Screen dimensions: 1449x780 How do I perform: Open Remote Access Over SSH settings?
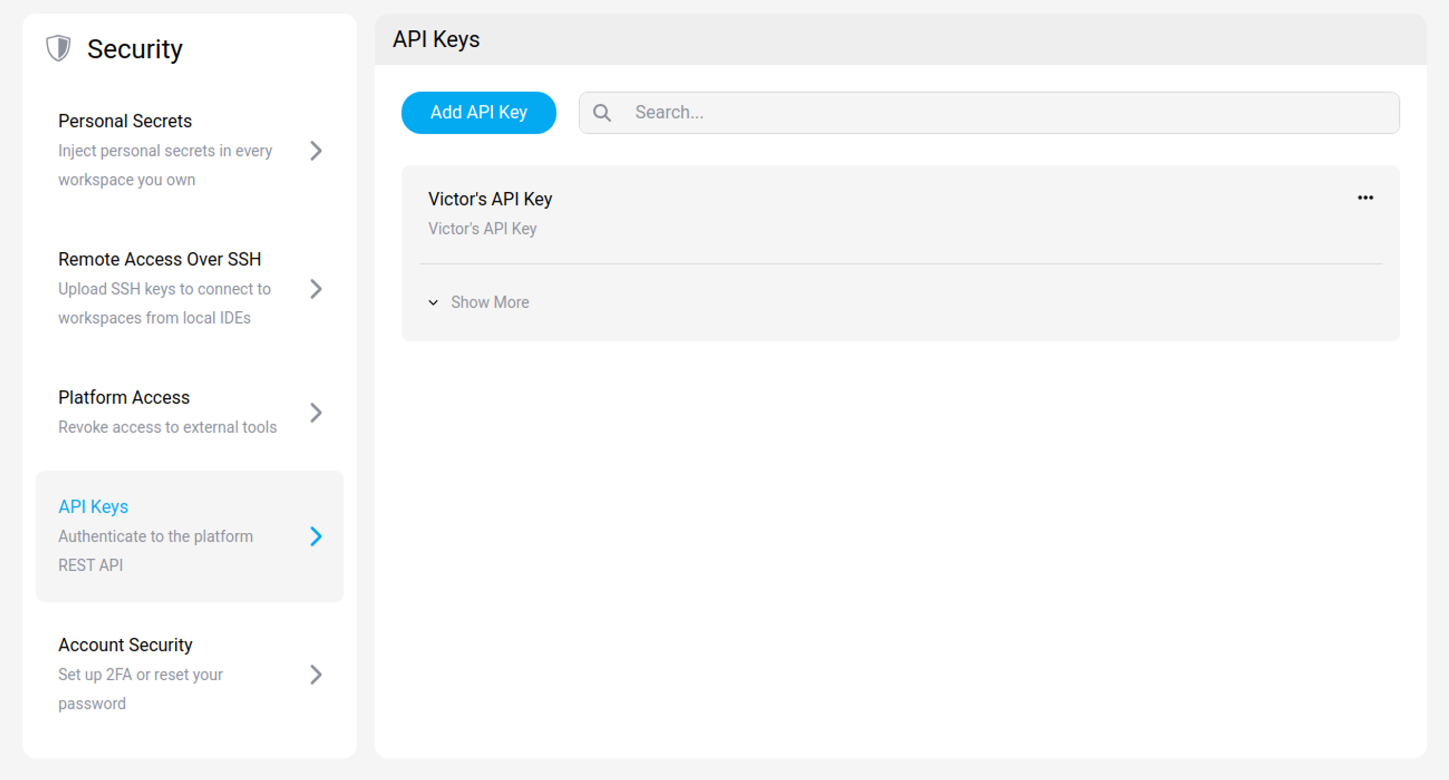[x=159, y=258]
